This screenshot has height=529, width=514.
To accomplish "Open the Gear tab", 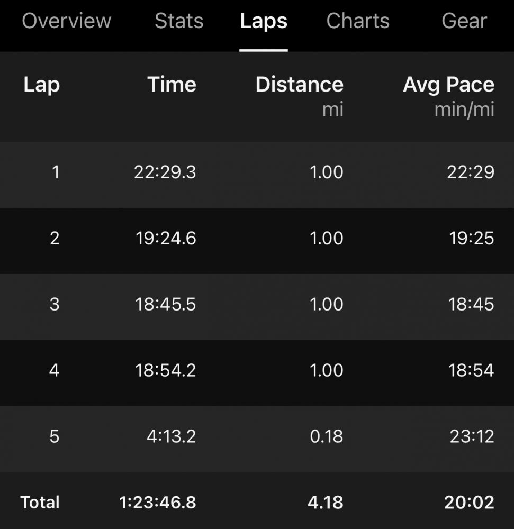I will (x=464, y=21).
